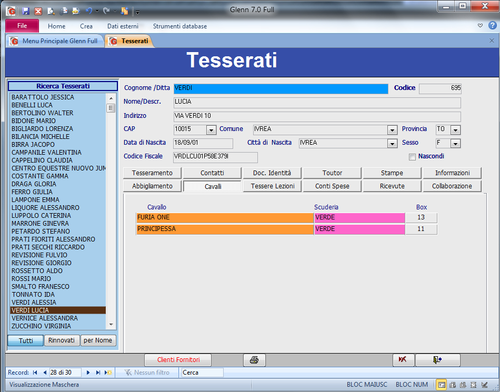The image size is (500, 392).
Task: Open the Sesso dropdown
Action: click(456, 144)
